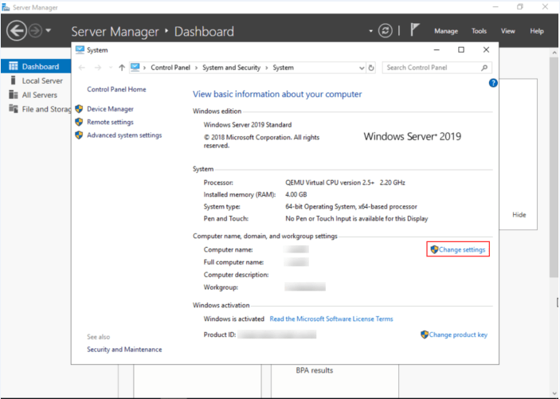The height and width of the screenshot is (399, 560).
Task: Click 'Windows Server 2019 Standard' edition text
Action: 248,125
